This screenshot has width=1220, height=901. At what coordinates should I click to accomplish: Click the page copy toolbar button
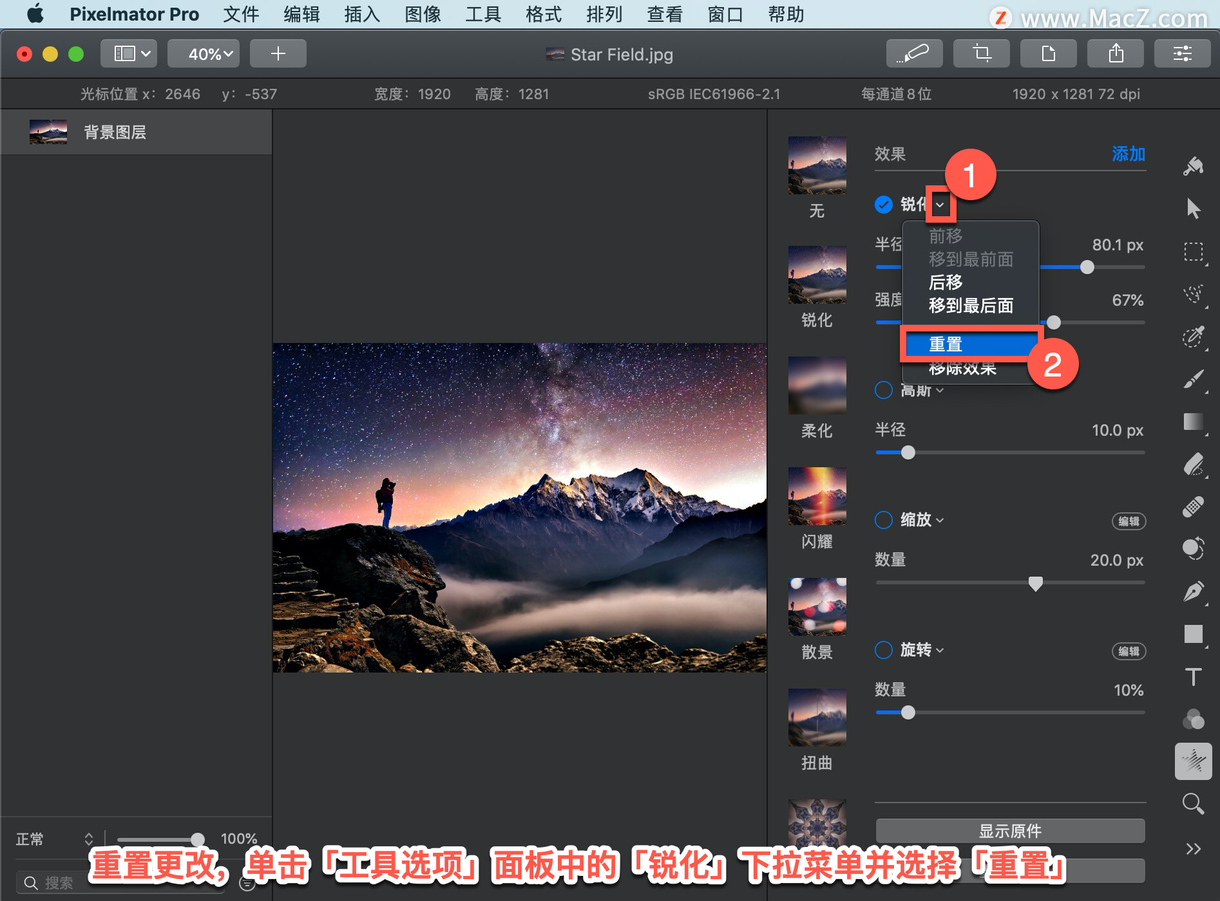coord(1049,53)
